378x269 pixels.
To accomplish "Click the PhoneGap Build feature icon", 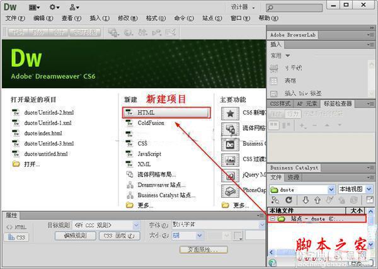I will [230, 191].
